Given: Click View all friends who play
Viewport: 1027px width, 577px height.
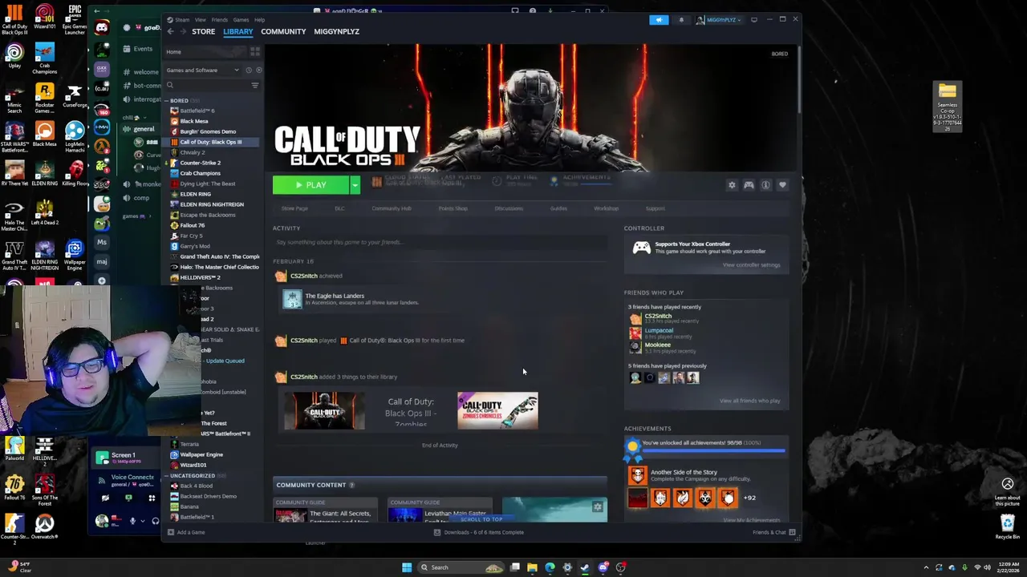Looking at the screenshot, I should [x=749, y=401].
